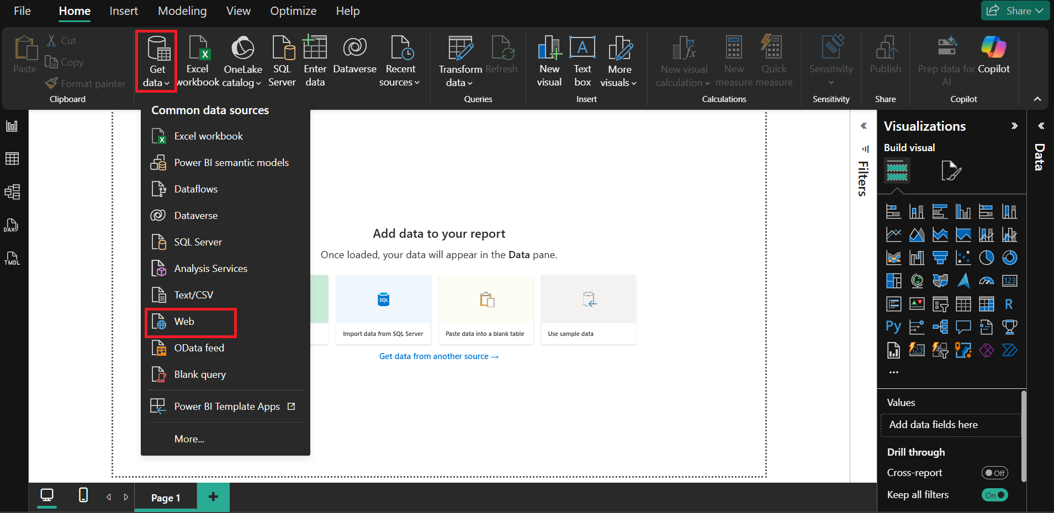1054x513 pixels.
Task: Collapse the ribbon with the chevron arrow
Action: pyautogui.click(x=1037, y=99)
